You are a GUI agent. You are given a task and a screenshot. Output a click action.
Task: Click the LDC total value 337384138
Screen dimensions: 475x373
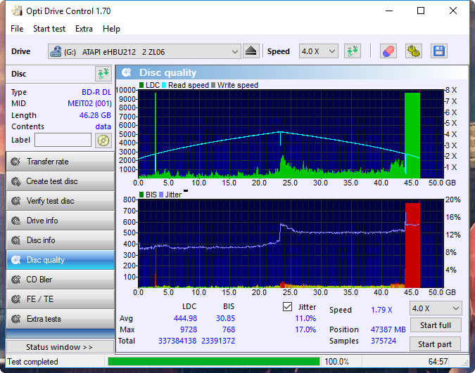click(177, 341)
